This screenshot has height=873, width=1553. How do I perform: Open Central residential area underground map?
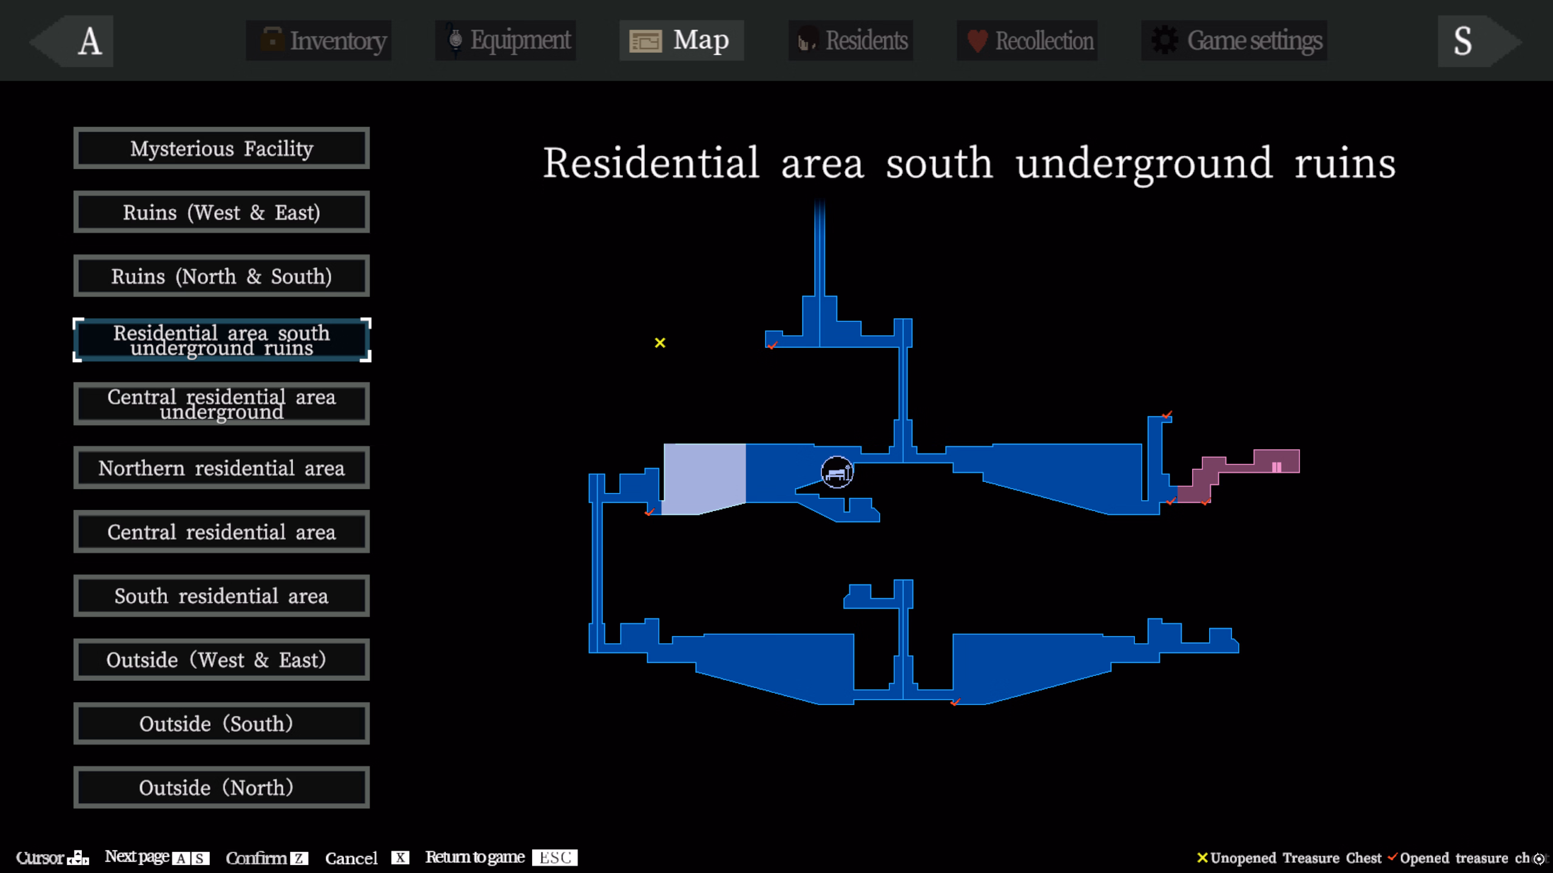click(221, 404)
